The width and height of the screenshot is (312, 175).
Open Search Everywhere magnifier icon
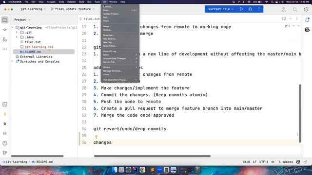[295, 9]
